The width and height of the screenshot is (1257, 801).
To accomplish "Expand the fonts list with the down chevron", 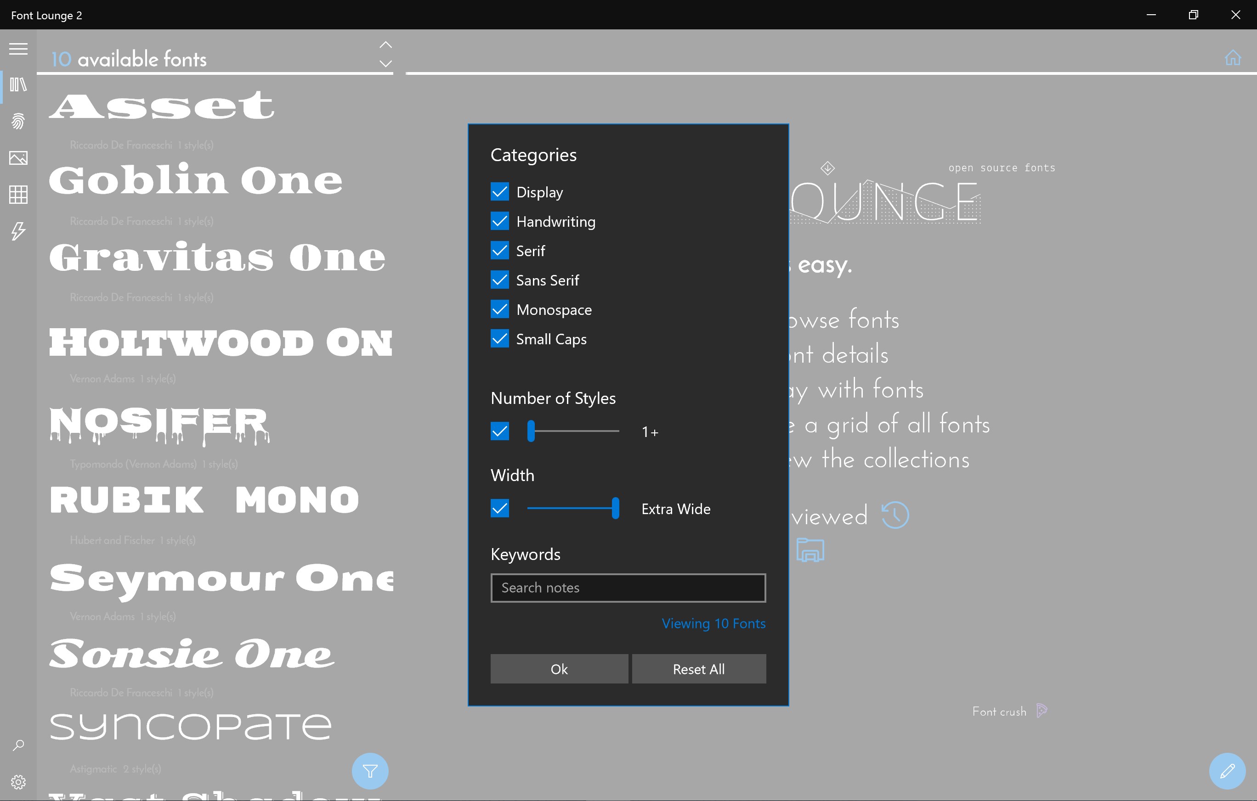I will click(x=385, y=64).
